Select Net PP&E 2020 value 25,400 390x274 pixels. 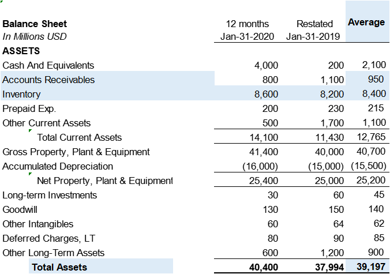click(x=264, y=181)
